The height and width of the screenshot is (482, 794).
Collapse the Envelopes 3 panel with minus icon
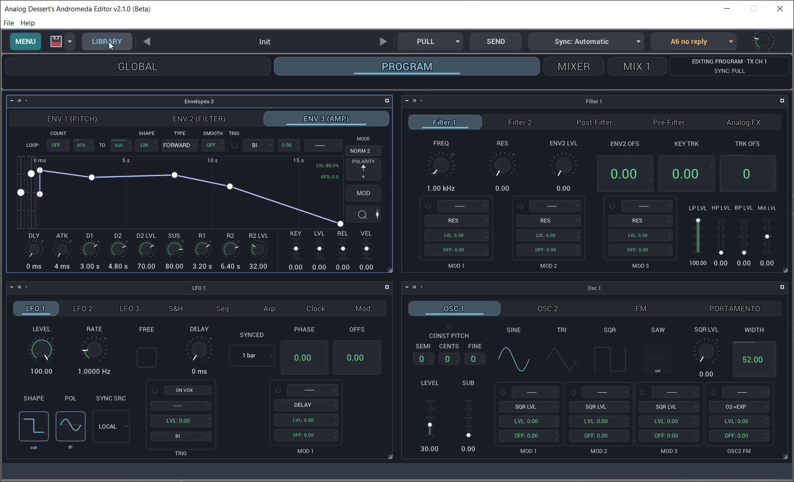pyautogui.click(x=12, y=101)
